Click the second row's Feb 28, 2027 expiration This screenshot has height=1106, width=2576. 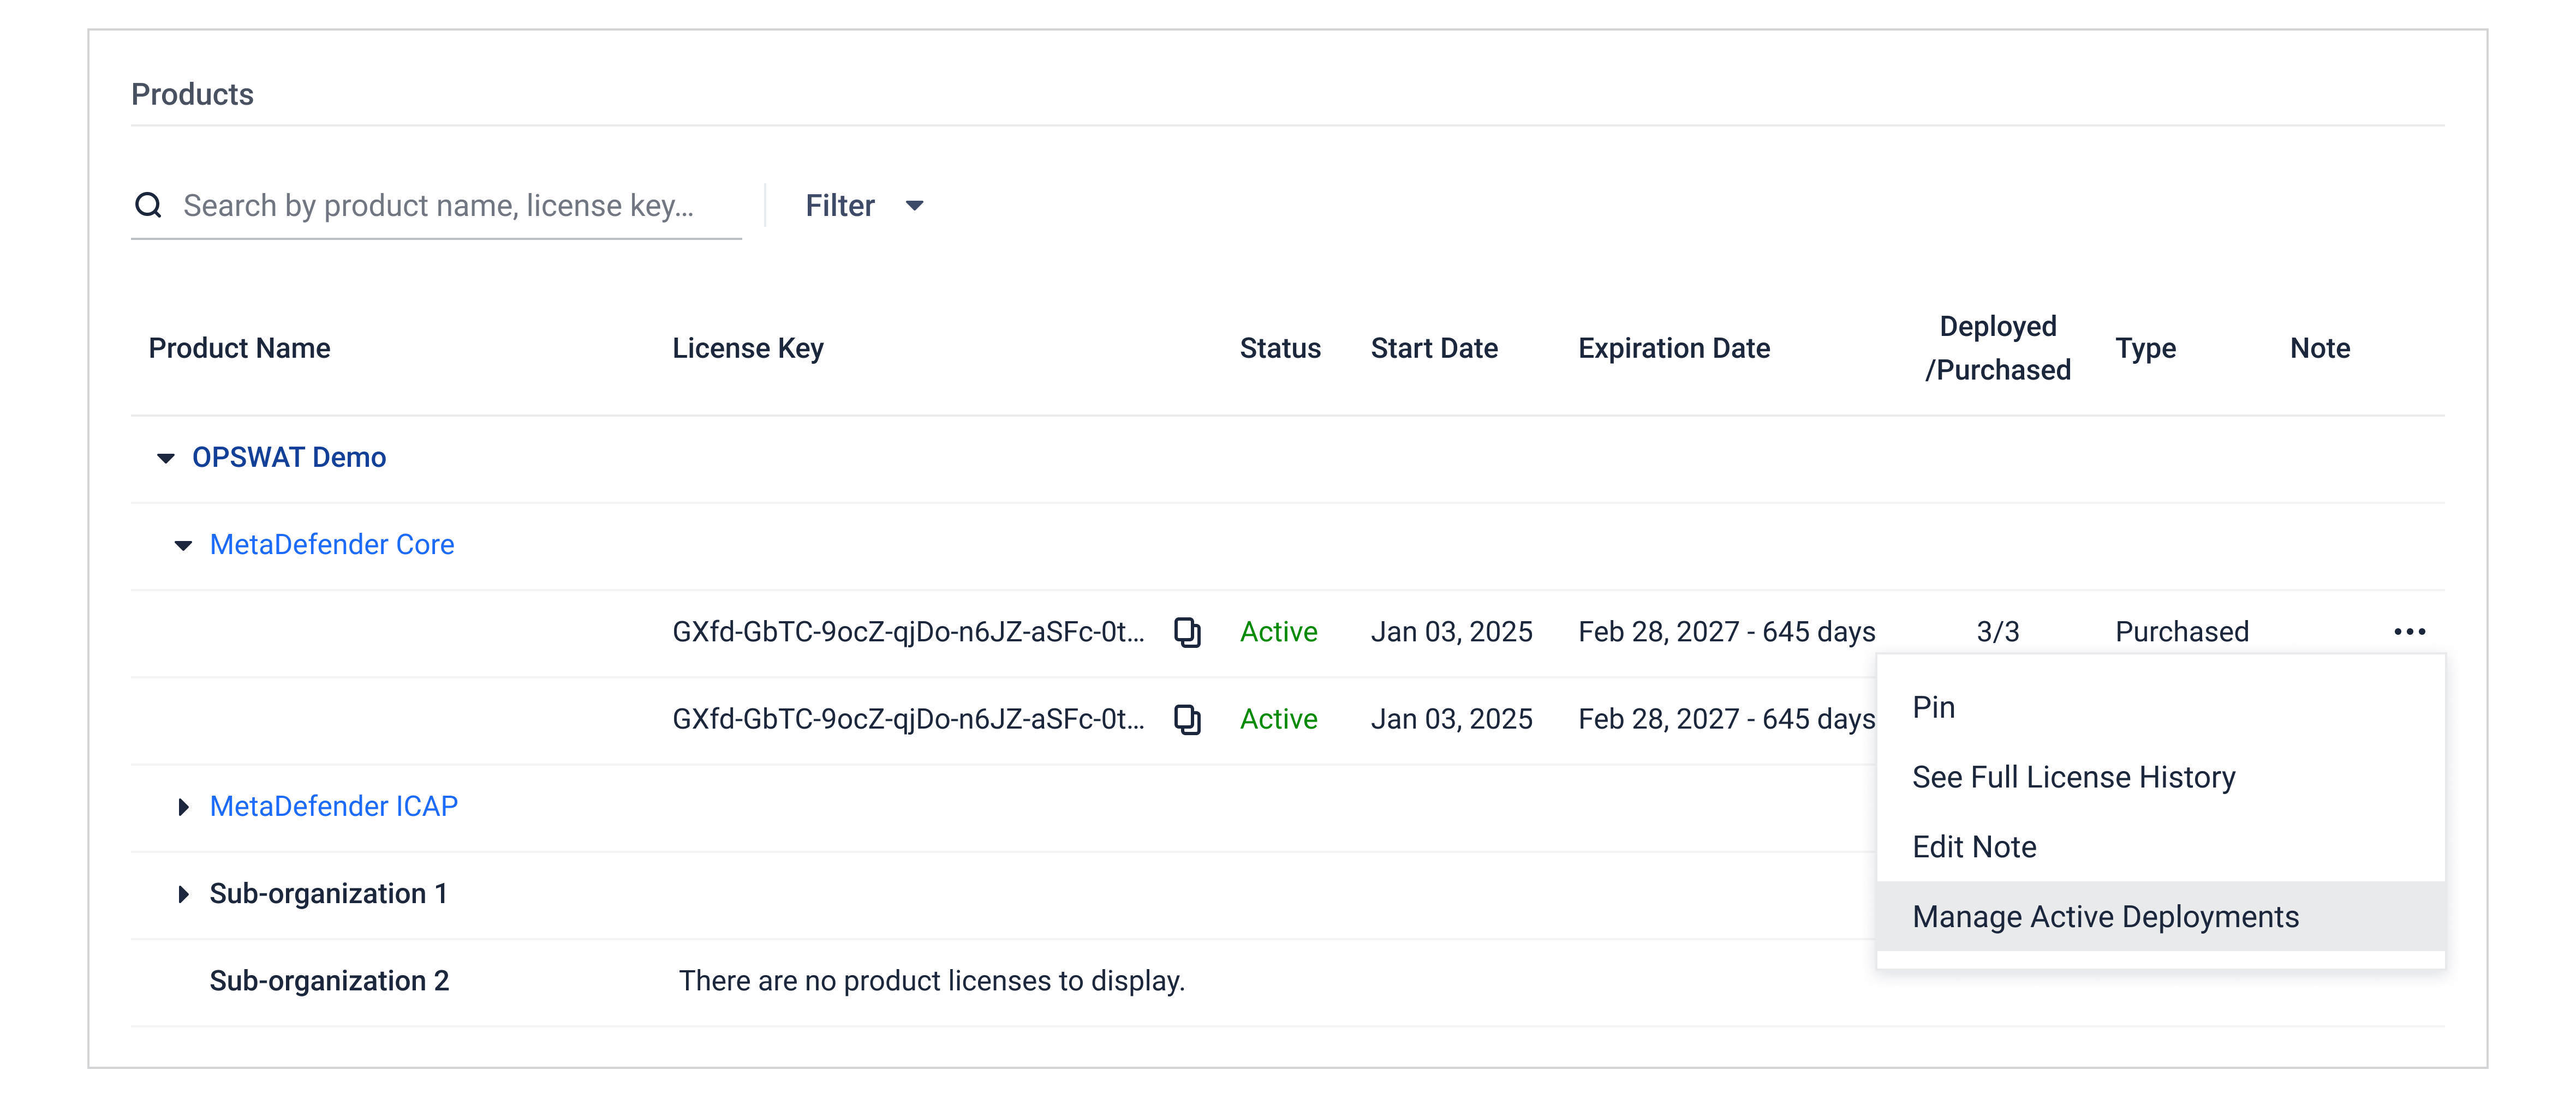pyautogui.click(x=1726, y=719)
